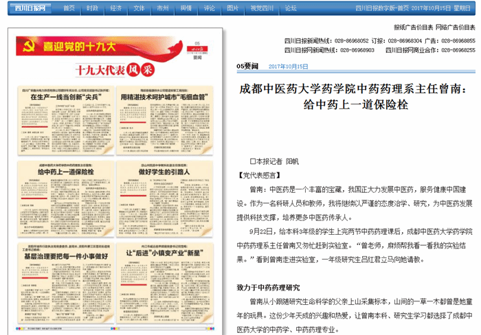Open the 首页 navigation tab

tap(69, 8)
